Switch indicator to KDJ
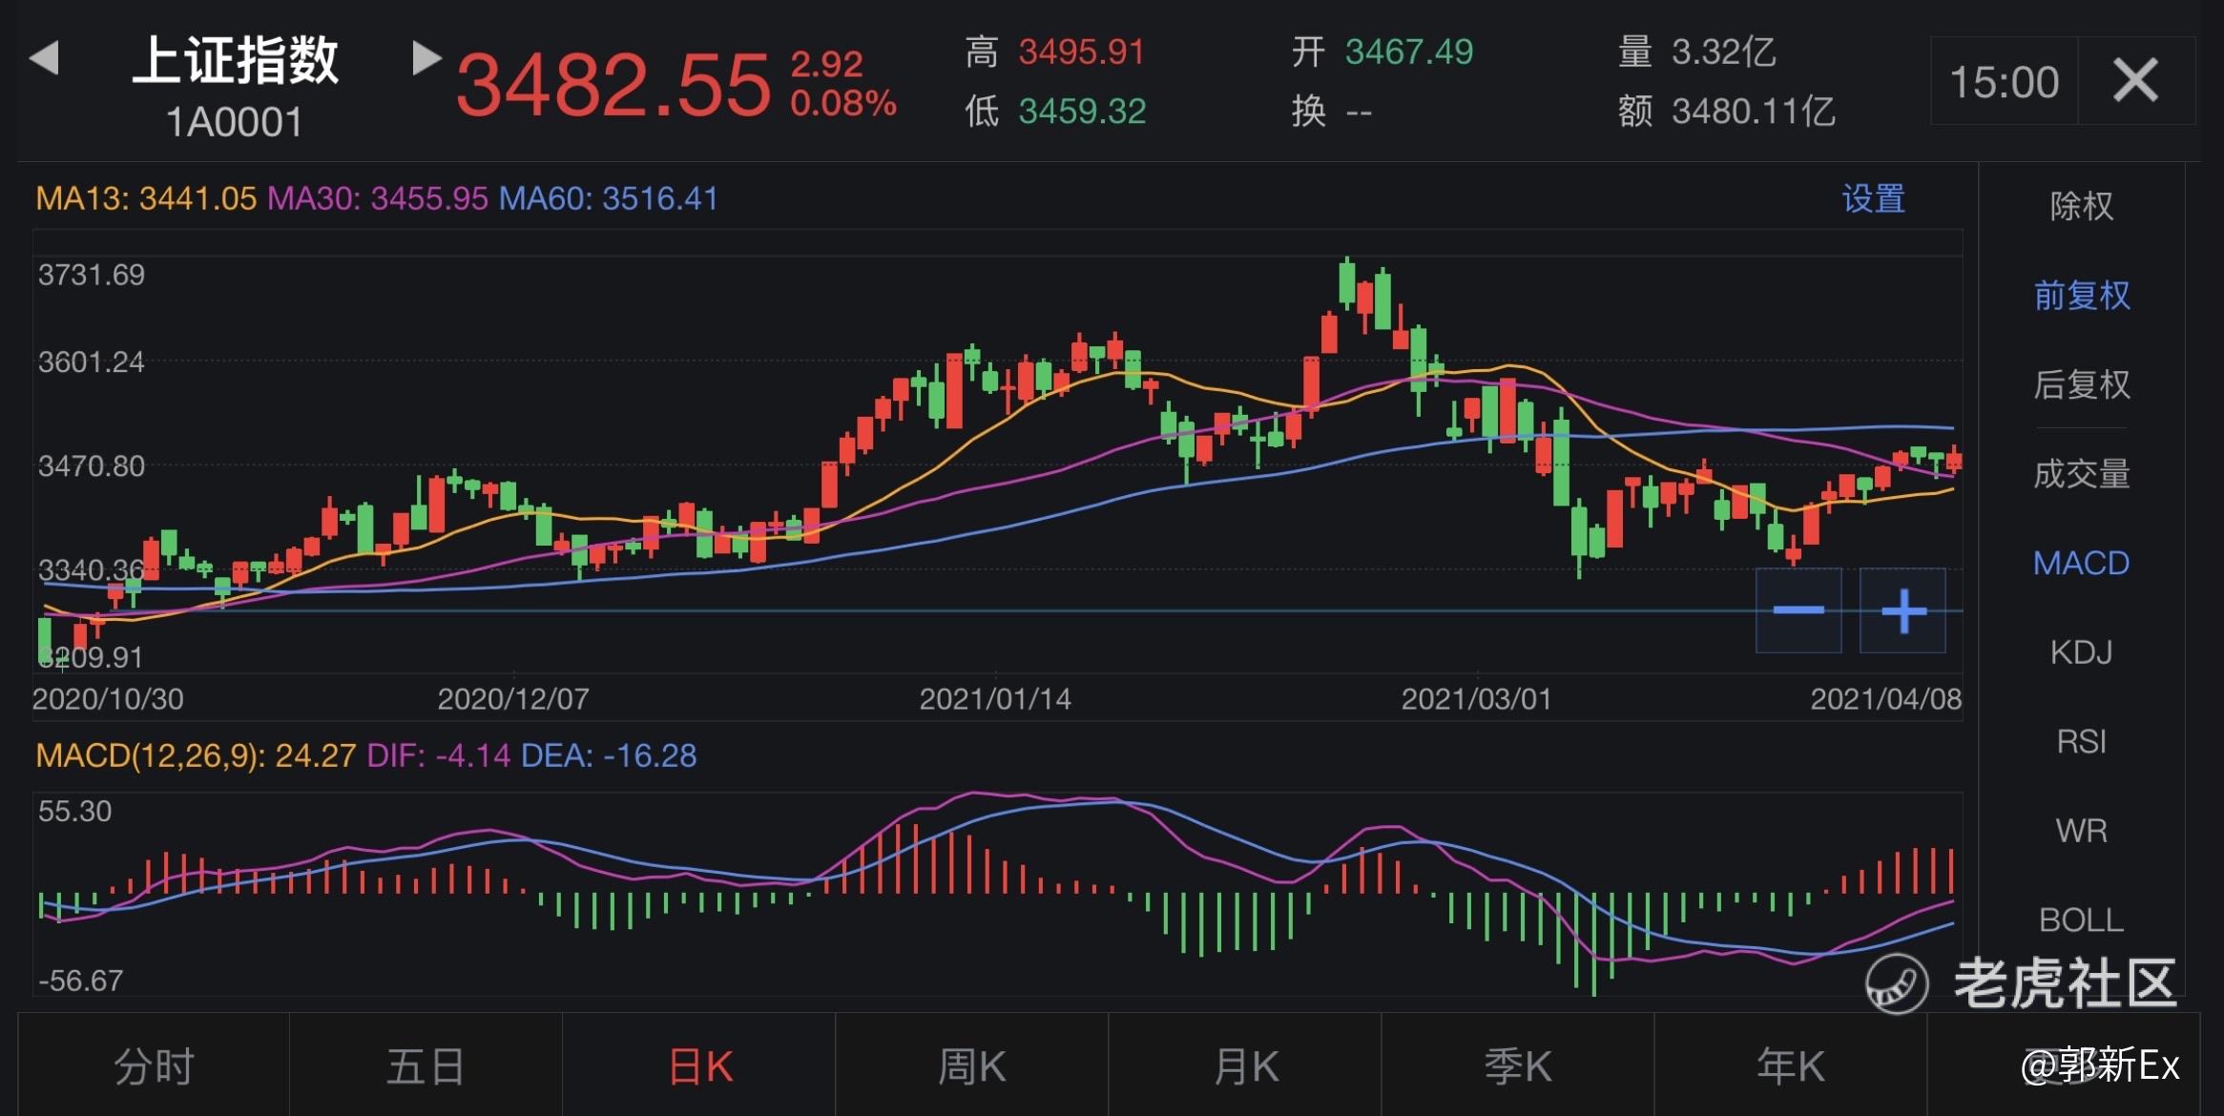2224x1116 pixels. (2081, 652)
